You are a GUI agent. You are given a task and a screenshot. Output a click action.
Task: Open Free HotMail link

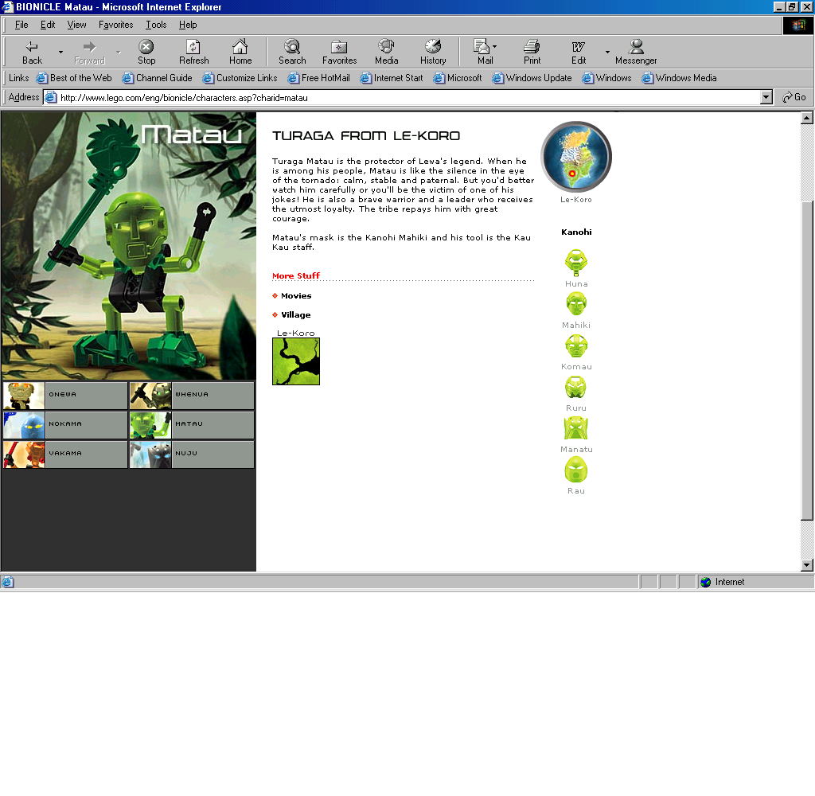coord(319,78)
